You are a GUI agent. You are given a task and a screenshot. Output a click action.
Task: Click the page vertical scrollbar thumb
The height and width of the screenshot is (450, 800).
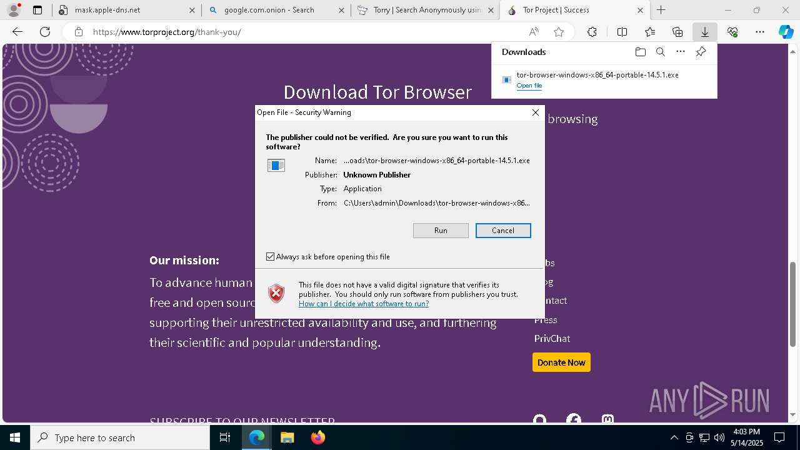[x=793, y=304]
